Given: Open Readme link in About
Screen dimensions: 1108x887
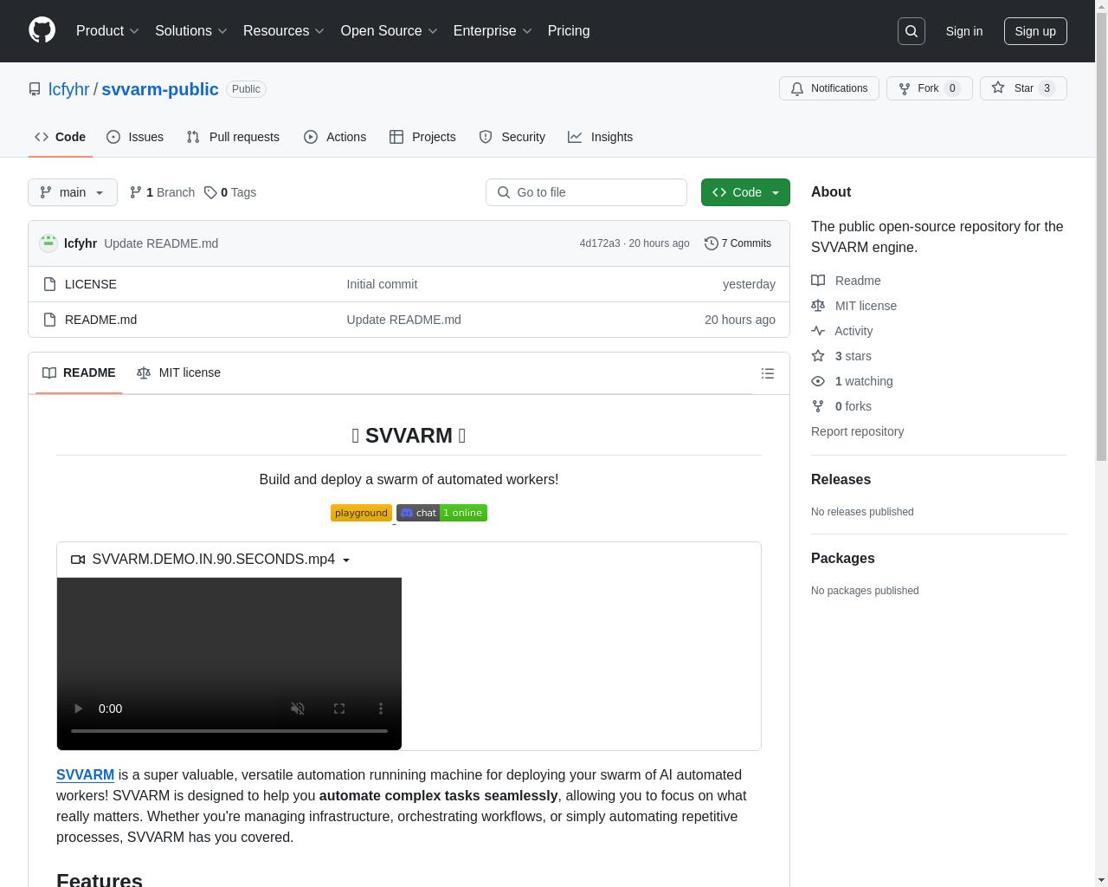Looking at the screenshot, I should click(x=846, y=281).
